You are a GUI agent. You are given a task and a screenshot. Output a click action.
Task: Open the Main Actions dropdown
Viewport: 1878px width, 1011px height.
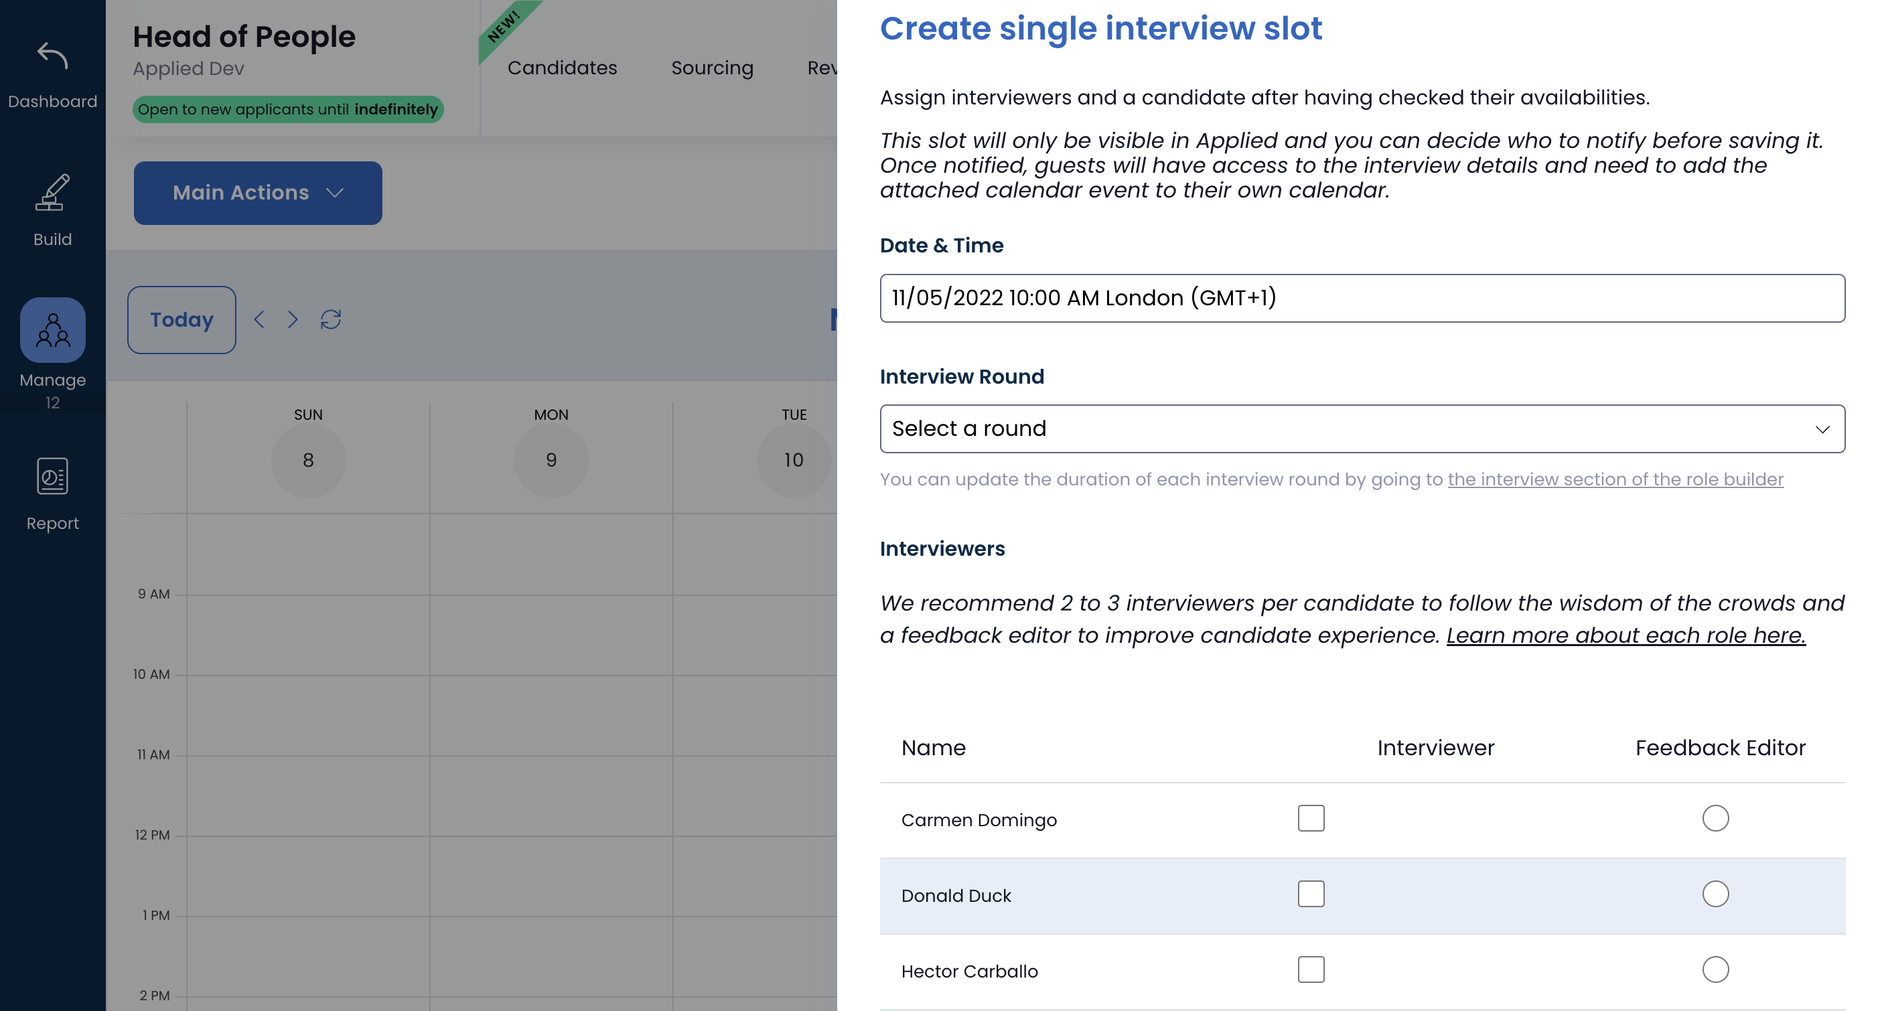257,192
